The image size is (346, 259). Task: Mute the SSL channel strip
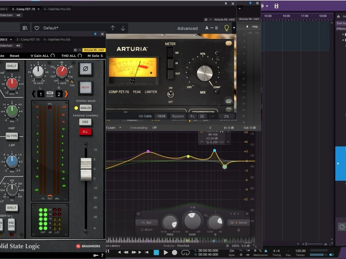tap(85, 87)
